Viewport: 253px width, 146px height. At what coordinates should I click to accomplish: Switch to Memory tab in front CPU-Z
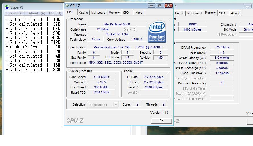pos(114,13)
